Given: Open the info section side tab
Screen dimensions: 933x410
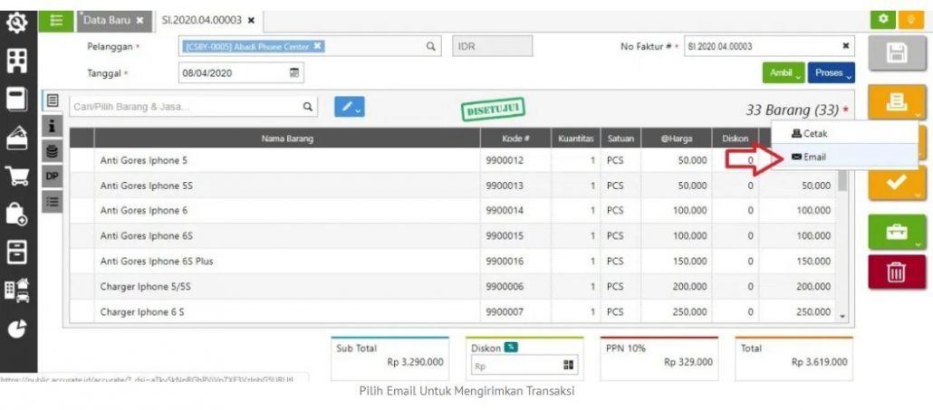Looking at the screenshot, I should pos(53,126).
